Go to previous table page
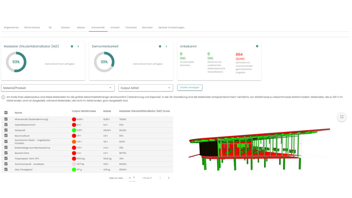The width and height of the screenshot is (352, 198). pyautogui.click(x=160, y=178)
